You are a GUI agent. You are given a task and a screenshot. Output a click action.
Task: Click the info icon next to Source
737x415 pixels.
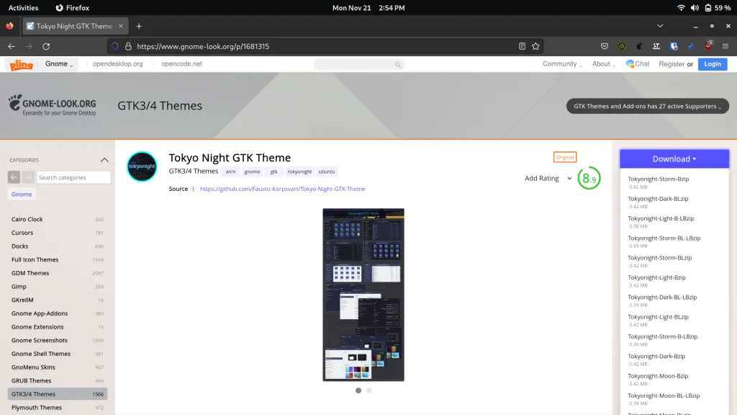coord(193,189)
